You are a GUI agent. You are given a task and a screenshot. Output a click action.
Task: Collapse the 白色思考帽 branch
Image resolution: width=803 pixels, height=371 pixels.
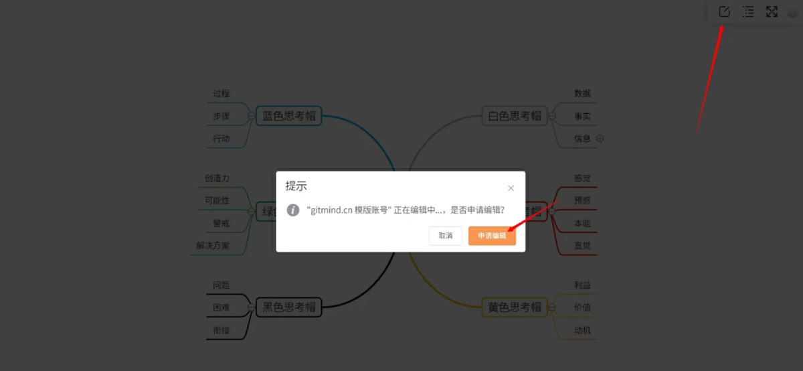click(553, 116)
